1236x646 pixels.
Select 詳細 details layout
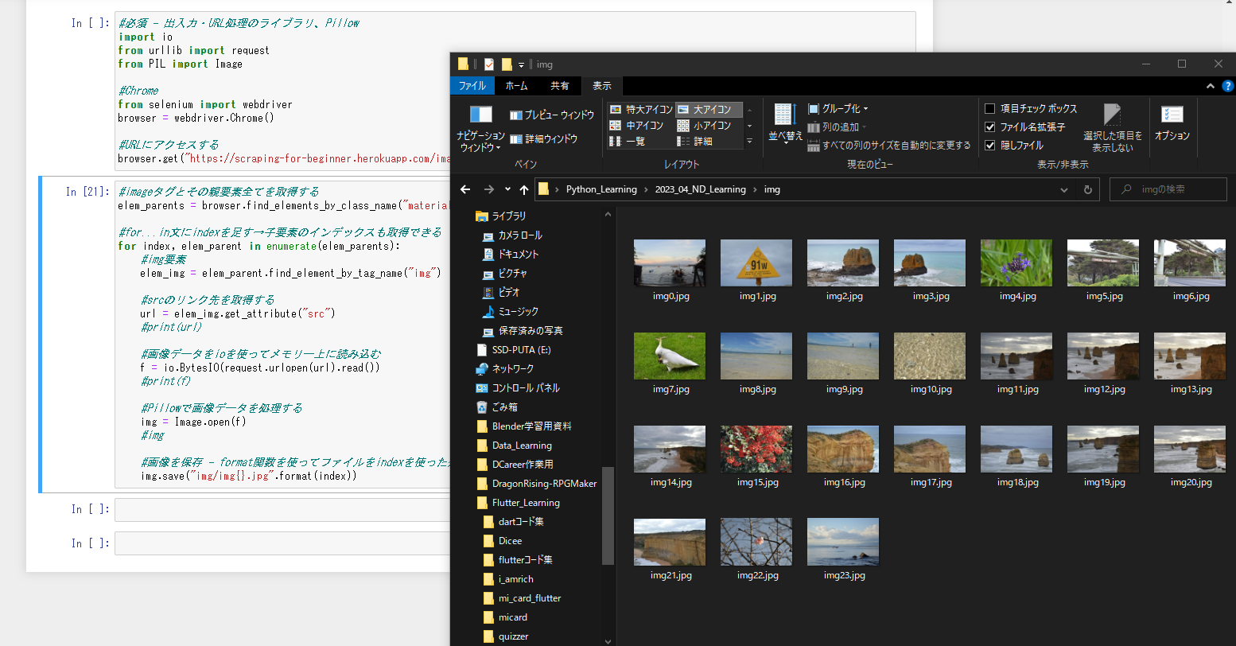(x=695, y=142)
